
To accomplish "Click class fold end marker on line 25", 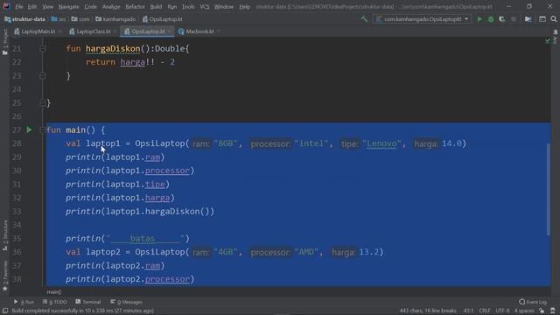I will 43,103.
